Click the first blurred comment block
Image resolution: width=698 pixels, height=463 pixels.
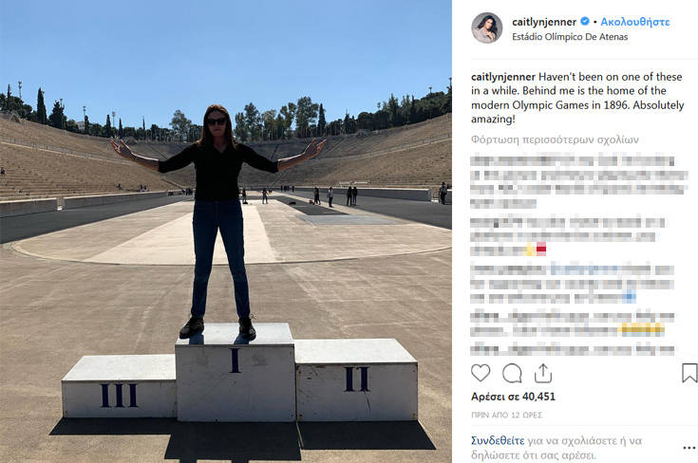click(x=578, y=181)
